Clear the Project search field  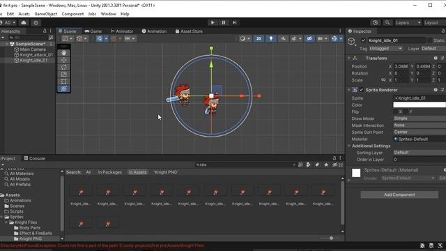tap(294, 165)
